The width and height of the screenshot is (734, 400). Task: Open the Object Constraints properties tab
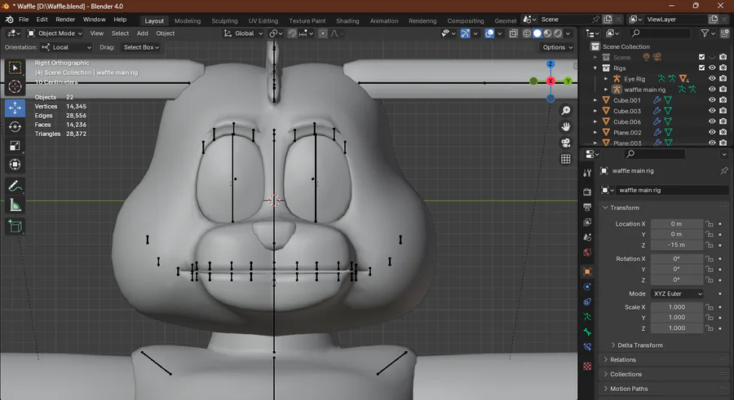587,301
